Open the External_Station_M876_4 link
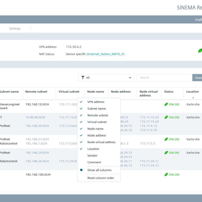The image size is (202, 202). 105,54
